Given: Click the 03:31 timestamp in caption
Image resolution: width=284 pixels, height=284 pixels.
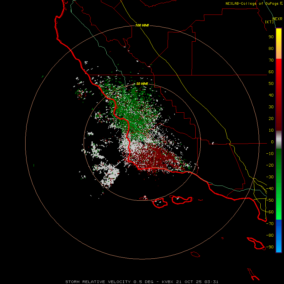Looking at the screenshot, I should click(x=211, y=282).
